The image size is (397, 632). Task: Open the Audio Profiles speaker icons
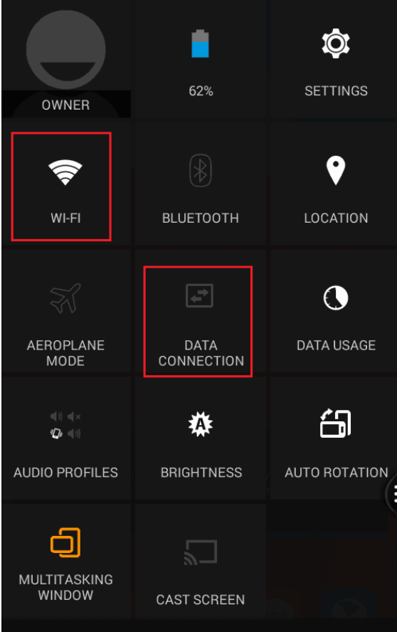coord(65,425)
